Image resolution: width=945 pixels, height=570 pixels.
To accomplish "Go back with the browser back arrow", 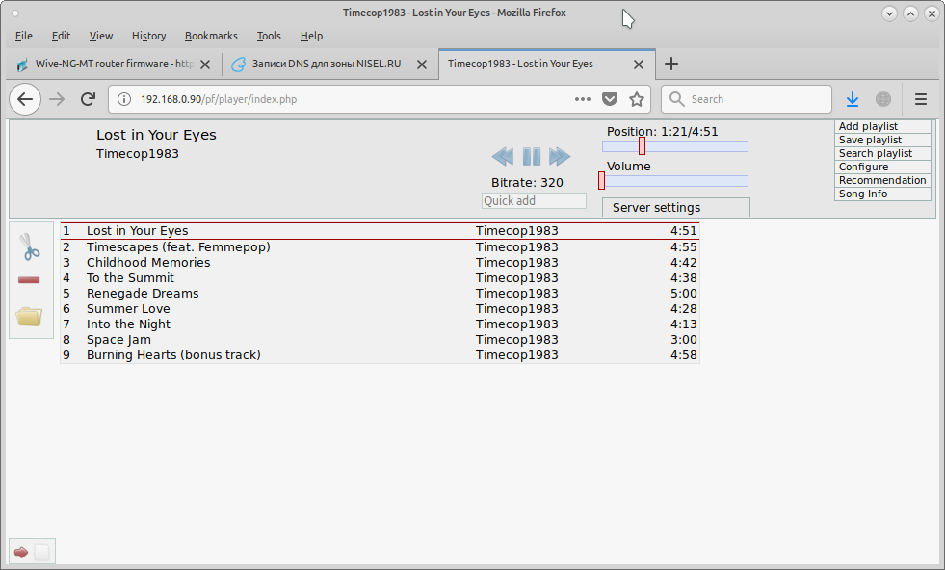I will (x=25, y=99).
